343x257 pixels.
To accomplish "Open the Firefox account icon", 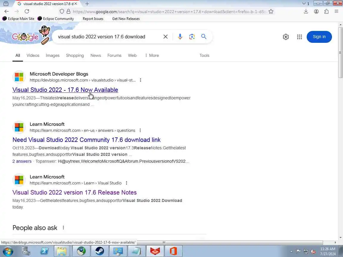I will click(x=316, y=11).
